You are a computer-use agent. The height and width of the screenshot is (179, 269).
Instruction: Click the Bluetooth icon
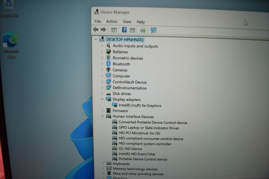click(108, 64)
